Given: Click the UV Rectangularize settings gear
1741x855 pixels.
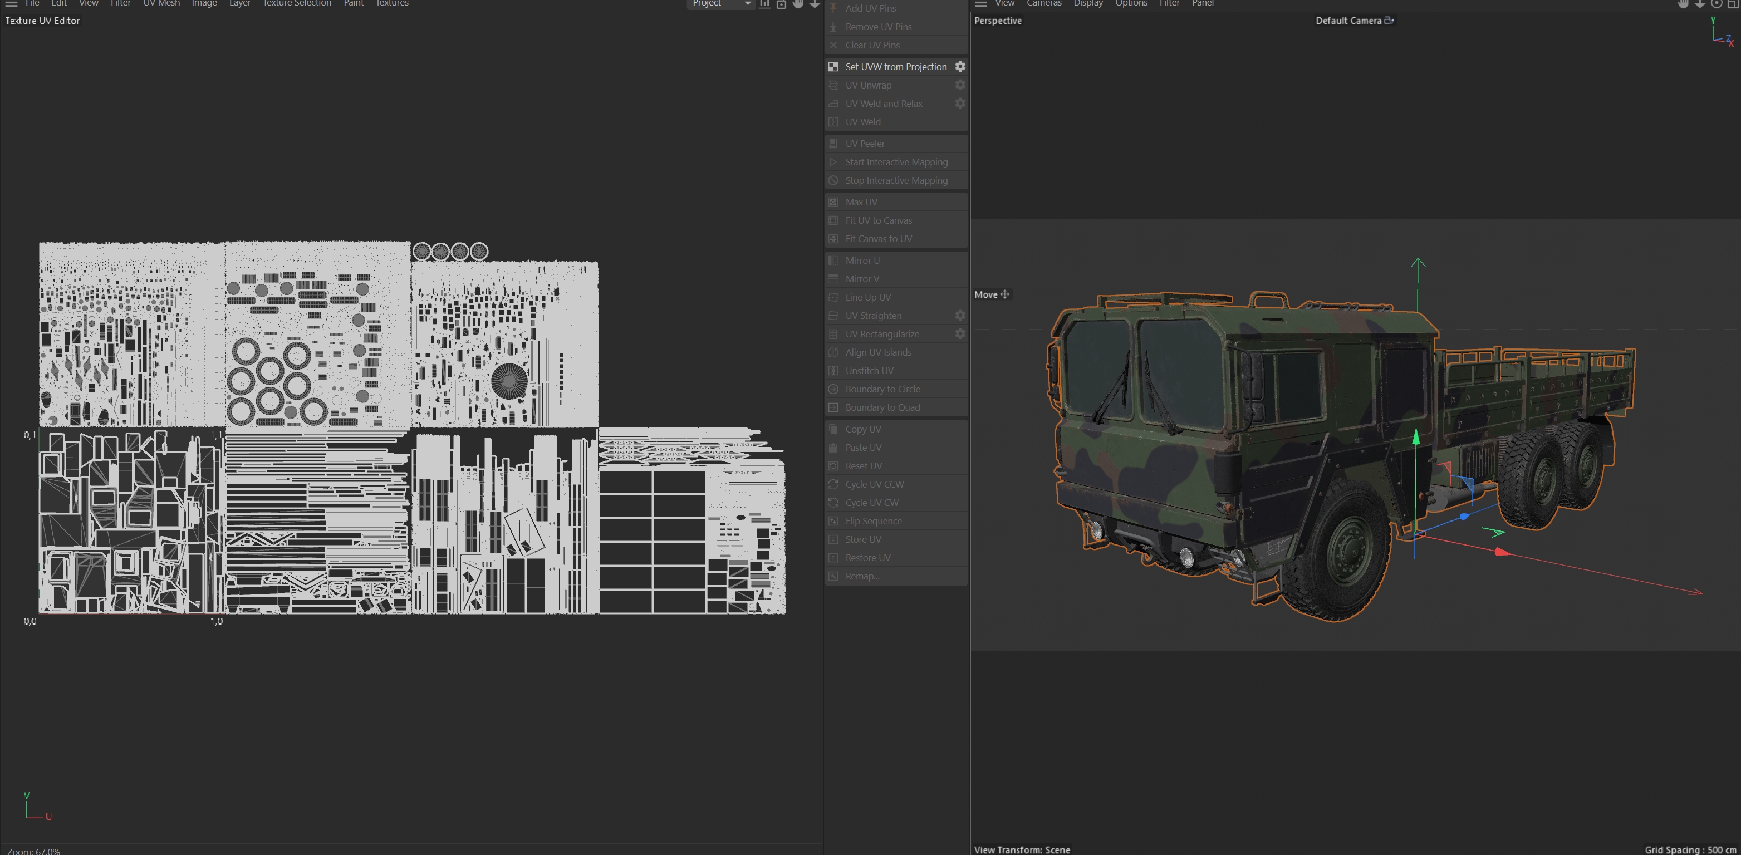Looking at the screenshot, I should [x=960, y=334].
